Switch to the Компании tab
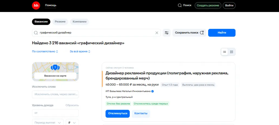279x125 pixels. tap(80, 22)
